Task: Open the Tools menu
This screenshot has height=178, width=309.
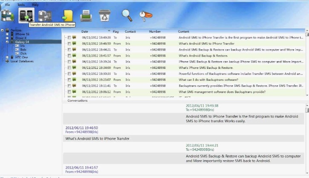Action: pyautogui.click(x=21, y=5)
